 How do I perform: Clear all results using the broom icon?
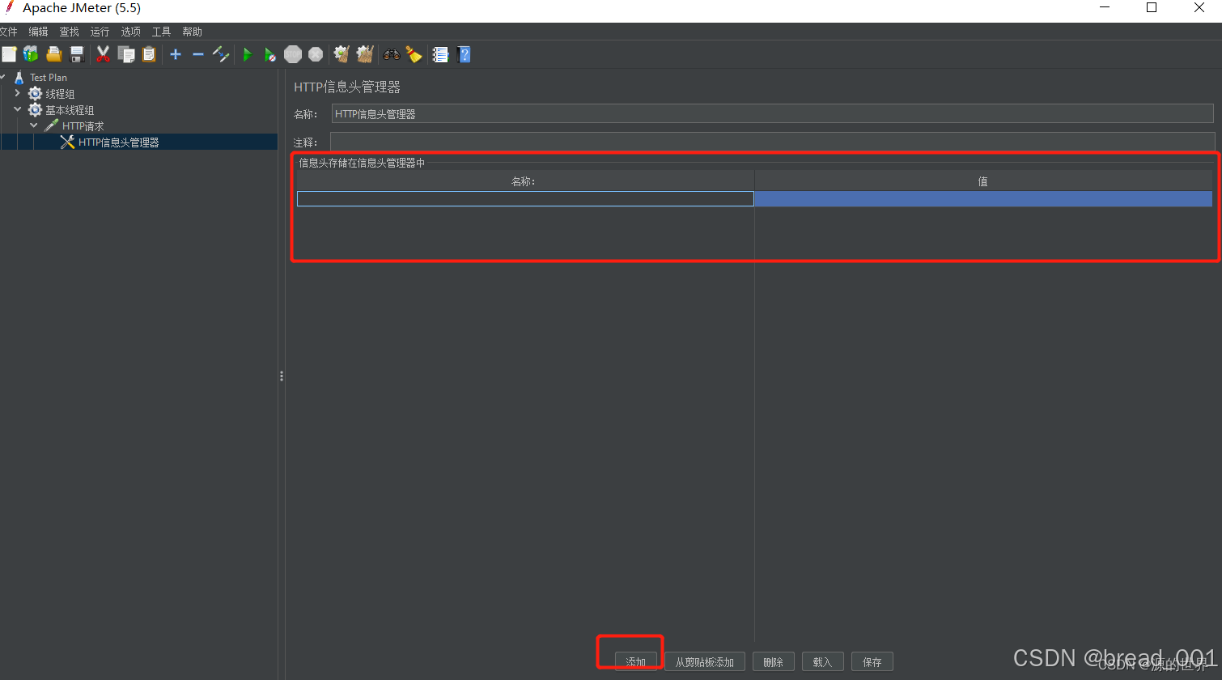414,54
